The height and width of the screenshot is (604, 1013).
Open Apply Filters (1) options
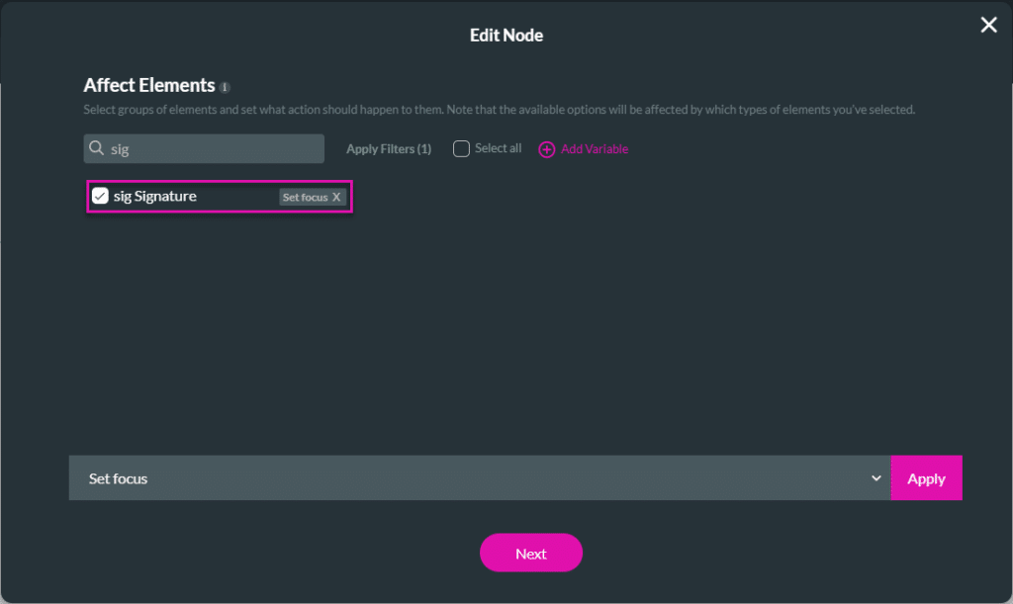389,149
